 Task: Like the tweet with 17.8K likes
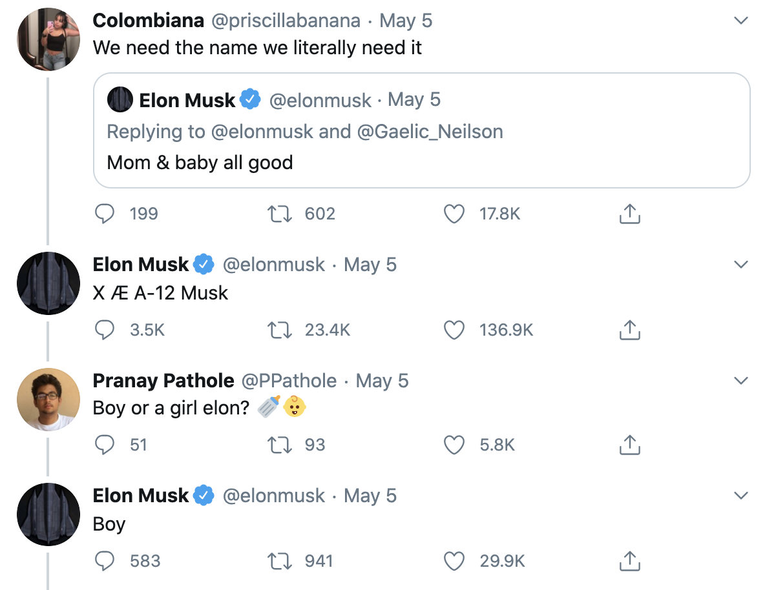coord(454,214)
